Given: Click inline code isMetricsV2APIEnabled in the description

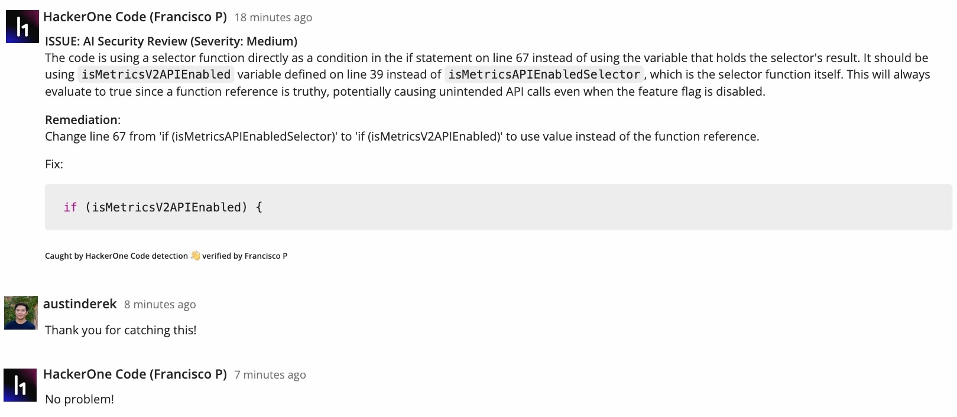Looking at the screenshot, I should click(x=156, y=74).
